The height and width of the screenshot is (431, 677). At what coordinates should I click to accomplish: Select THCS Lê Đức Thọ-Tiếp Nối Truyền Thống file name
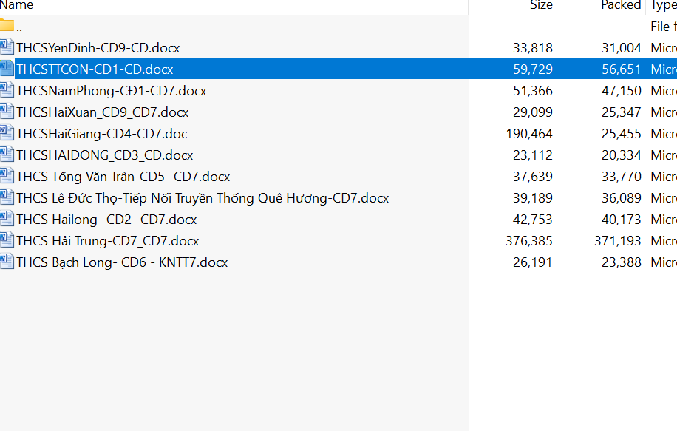click(203, 198)
